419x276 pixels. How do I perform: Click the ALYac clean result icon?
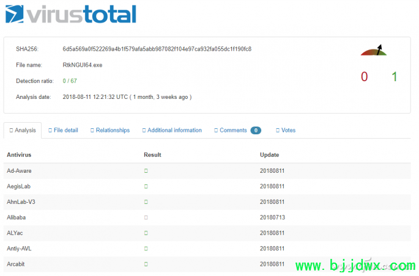[146, 233]
